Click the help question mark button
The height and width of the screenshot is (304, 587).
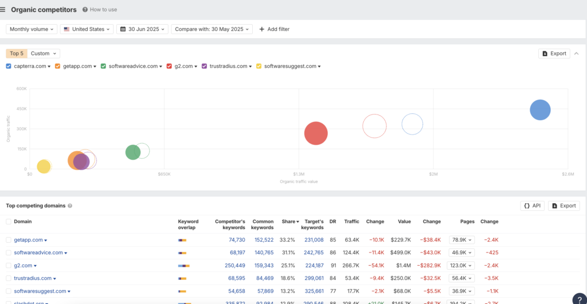click(580, 298)
